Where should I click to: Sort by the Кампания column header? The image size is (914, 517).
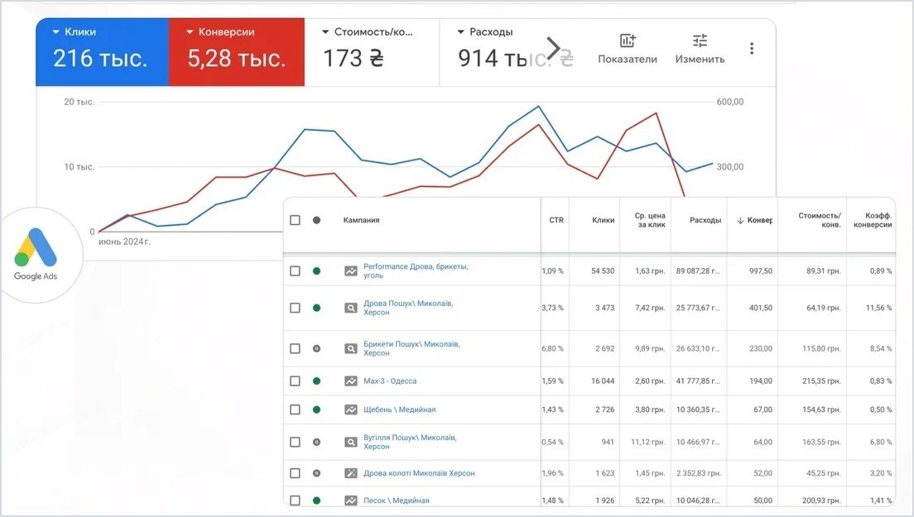tap(362, 220)
